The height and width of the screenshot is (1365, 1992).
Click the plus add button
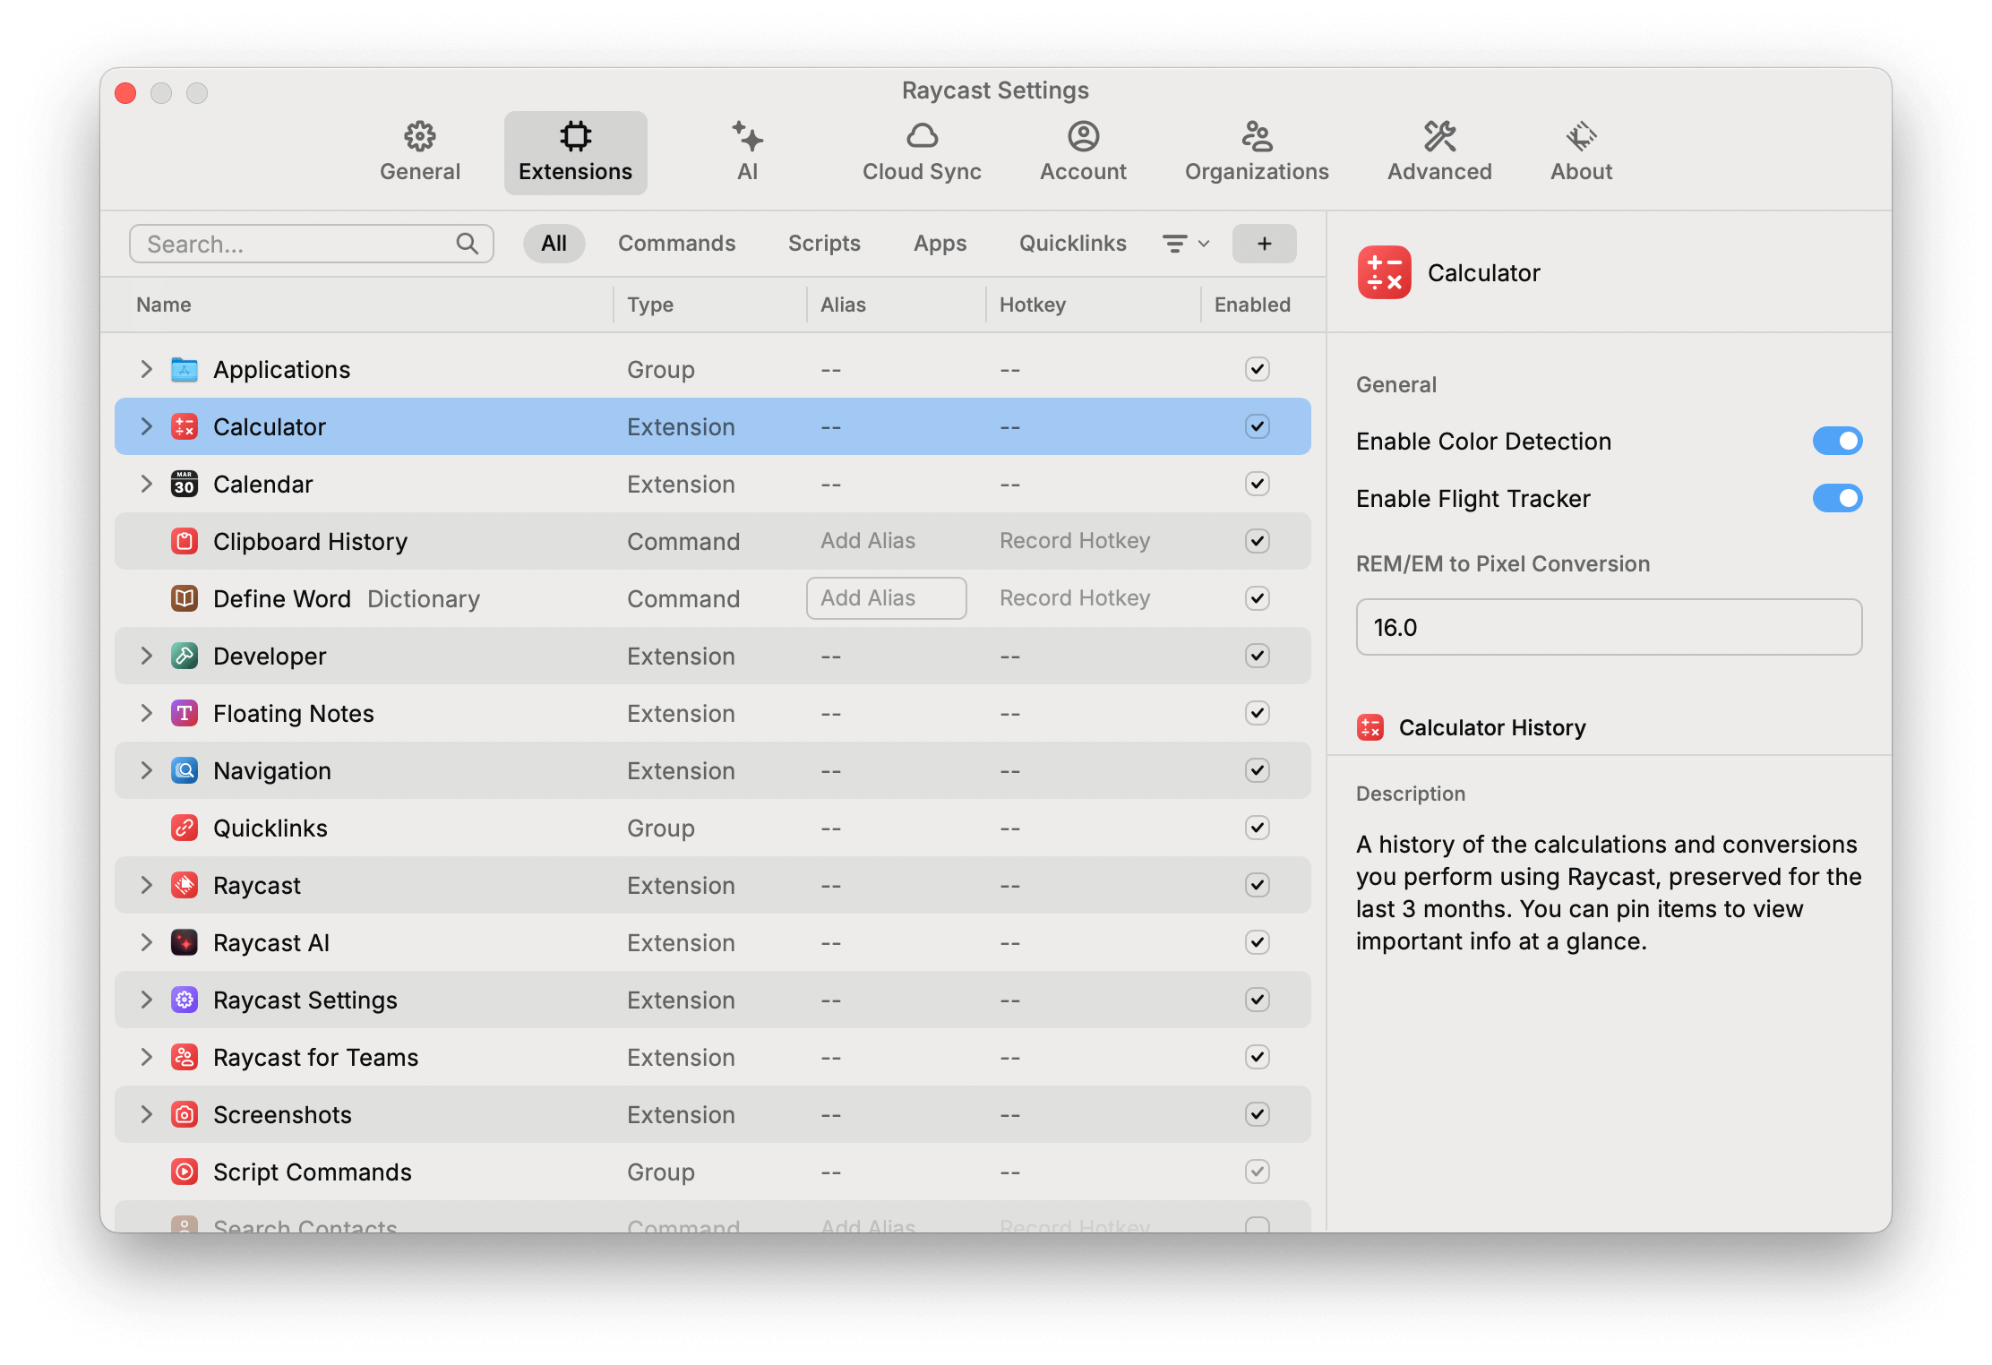coord(1264,244)
